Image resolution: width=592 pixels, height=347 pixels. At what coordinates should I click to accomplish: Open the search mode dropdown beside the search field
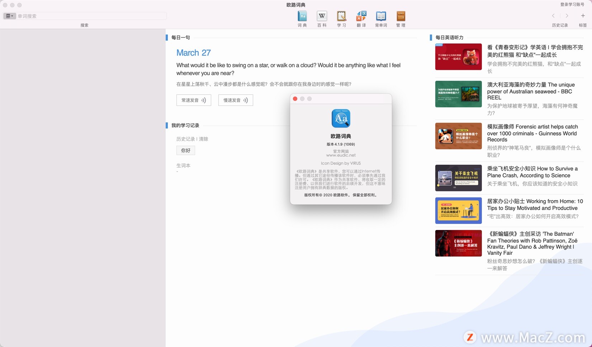pyautogui.click(x=10, y=16)
